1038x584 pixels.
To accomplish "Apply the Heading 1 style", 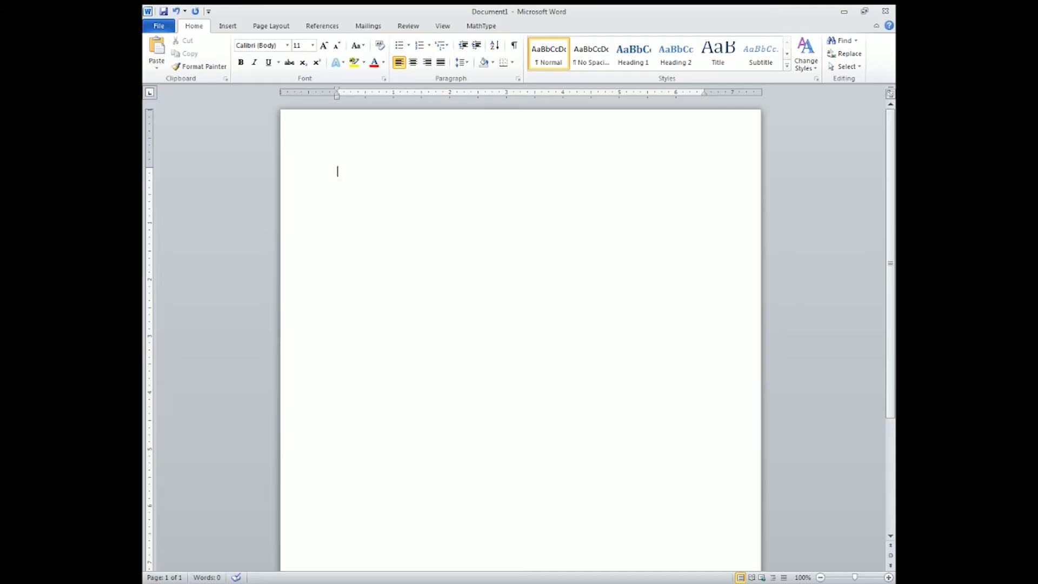I will pyautogui.click(x=633, y=54).
